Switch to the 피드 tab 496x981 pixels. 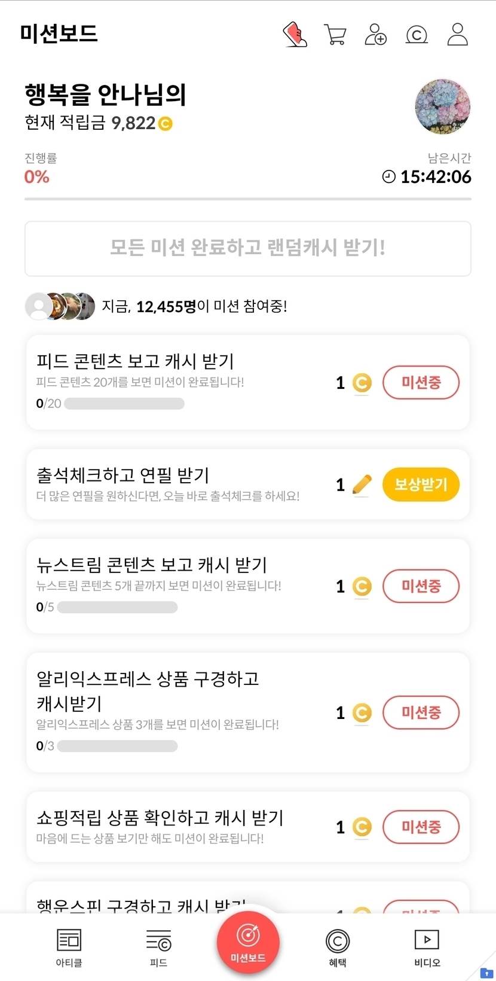pyautogui.click(x=158, y=948)
